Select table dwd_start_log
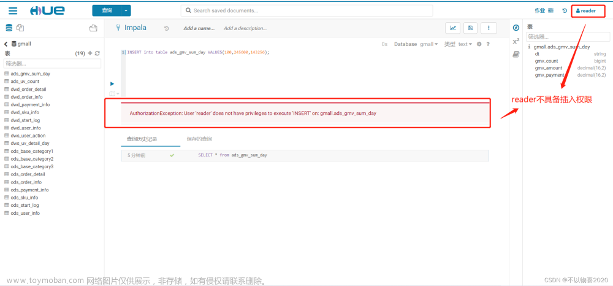The image size is (613, 286). 25,120
